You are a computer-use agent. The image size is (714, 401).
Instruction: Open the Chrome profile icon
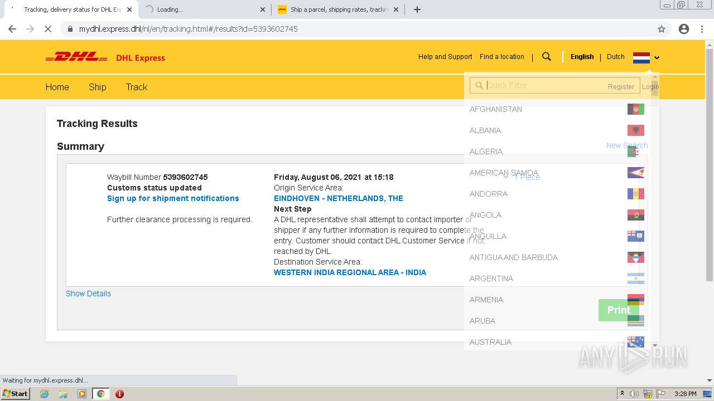coord(684,29)
